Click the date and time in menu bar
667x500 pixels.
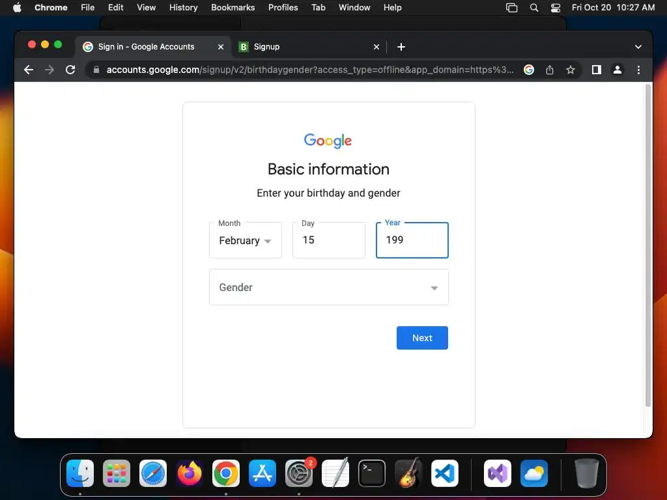pyautogui.click(x=613, y=7)
